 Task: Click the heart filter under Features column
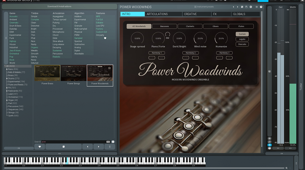tap(105, 38)
